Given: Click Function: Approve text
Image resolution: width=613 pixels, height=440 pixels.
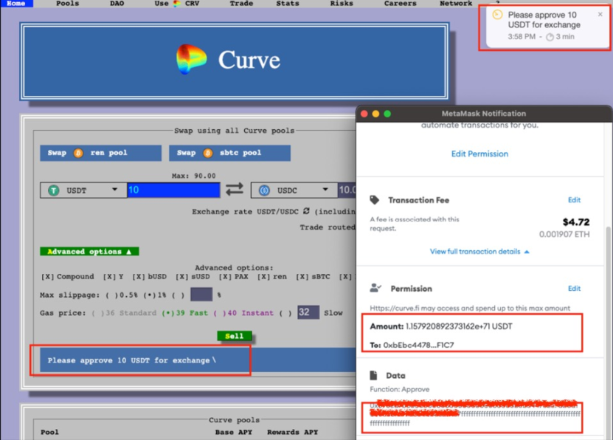Looking at the screenshot, I should tap(400, 390).
